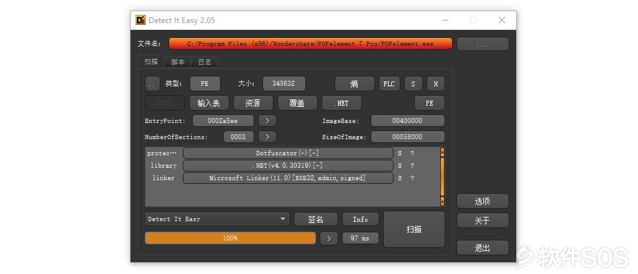Image resolution: width=638 pixels, height=274 pixels.
Task: Click S in the .NET library row
Action: point(400,165)
